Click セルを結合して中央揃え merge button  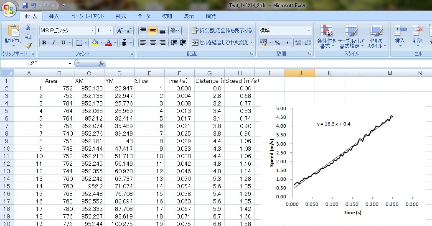click(220, 43)
